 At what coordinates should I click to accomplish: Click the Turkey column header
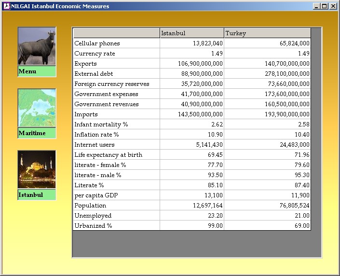pos(267,33)
